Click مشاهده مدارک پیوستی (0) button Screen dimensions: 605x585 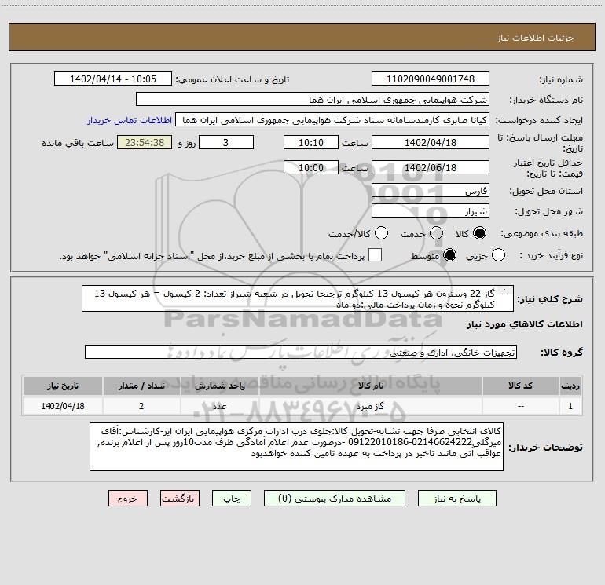pyautogui.click(x=335, y=499)
